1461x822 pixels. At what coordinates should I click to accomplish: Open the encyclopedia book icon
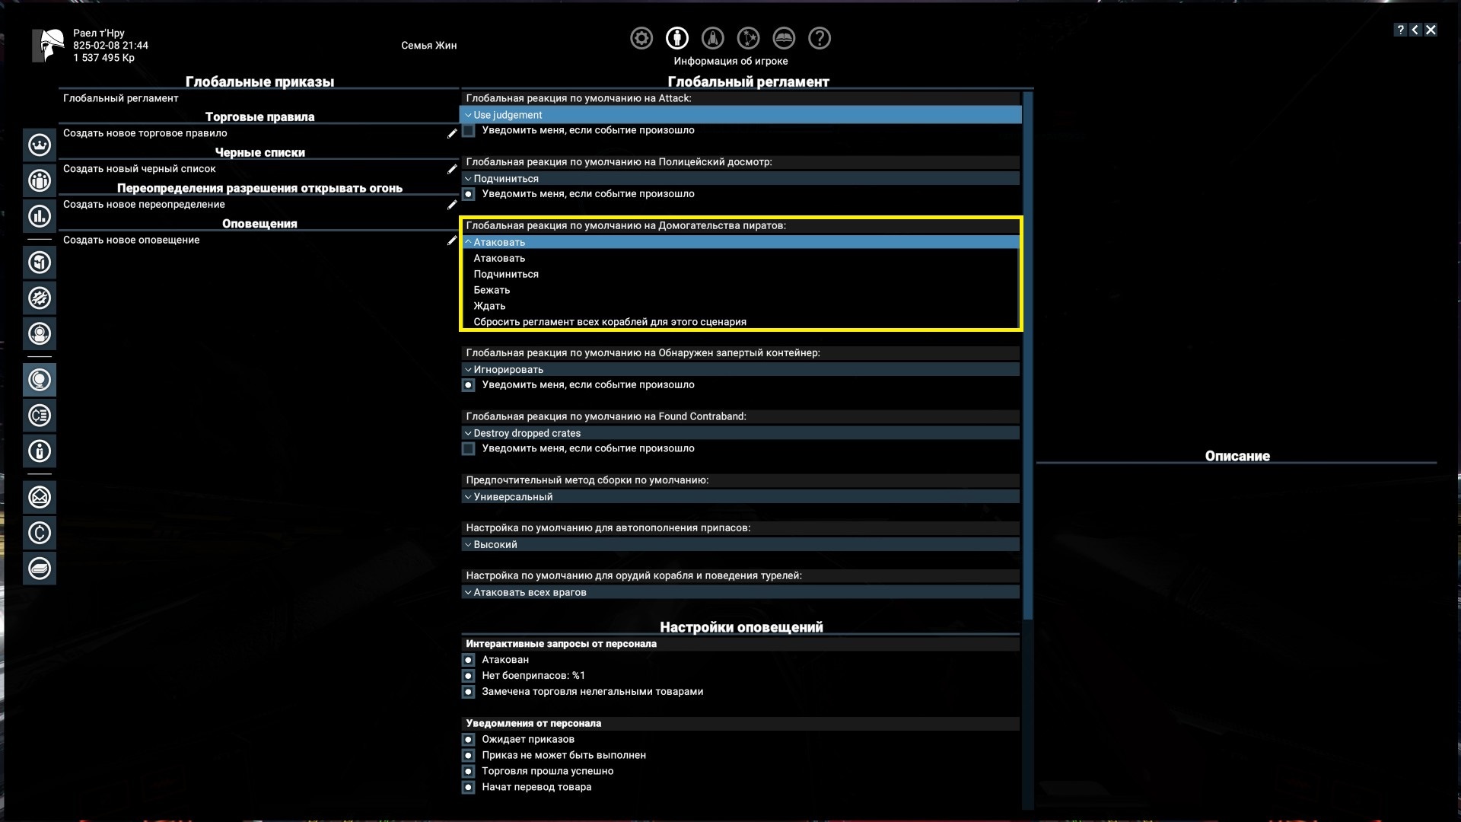click(784, 38)
